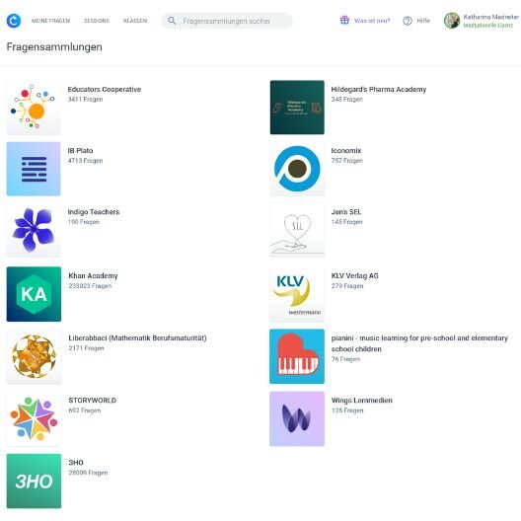The image size is (521, 521).
Task: Open the Was ist neu link
Action: click(372, 21)
